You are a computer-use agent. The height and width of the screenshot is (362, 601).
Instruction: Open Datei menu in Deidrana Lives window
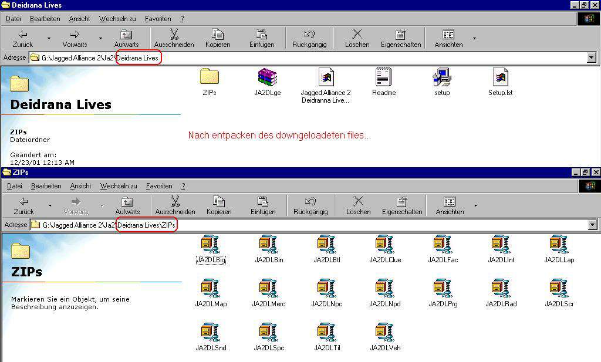[x=13, y=19]
